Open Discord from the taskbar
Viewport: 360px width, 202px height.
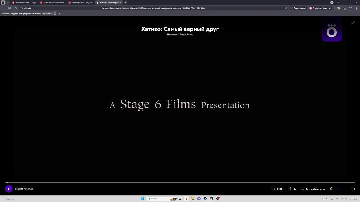coord(199,199)
